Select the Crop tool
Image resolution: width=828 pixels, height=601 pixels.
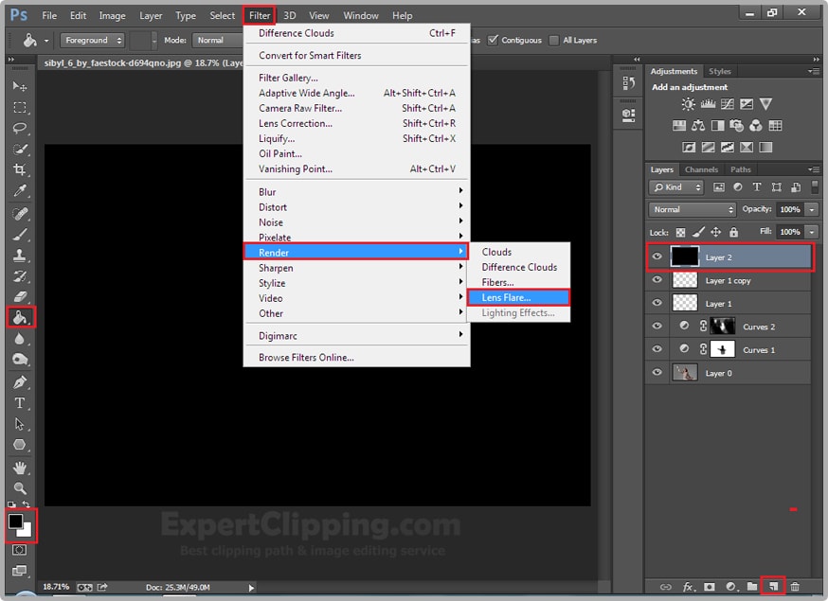coord(20,169)
